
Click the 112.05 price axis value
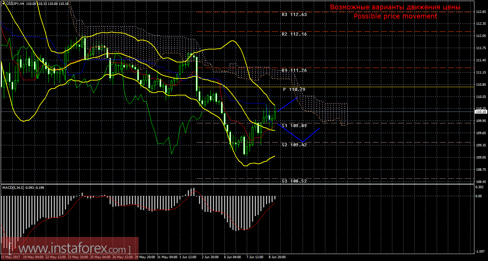pos(481,36)
